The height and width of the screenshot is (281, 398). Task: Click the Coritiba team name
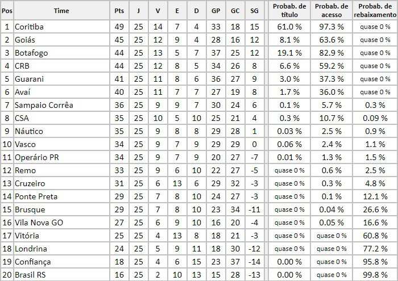31,27
